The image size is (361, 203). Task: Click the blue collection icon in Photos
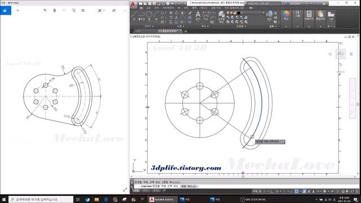point(5,10)
